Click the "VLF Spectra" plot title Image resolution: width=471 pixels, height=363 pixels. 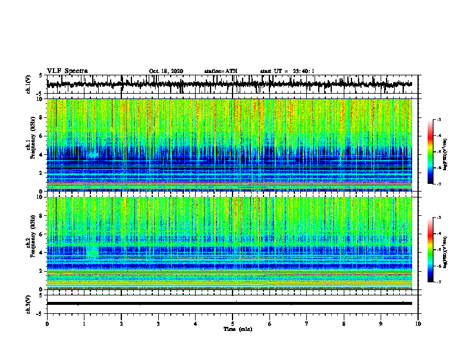(x=67, y=71)
